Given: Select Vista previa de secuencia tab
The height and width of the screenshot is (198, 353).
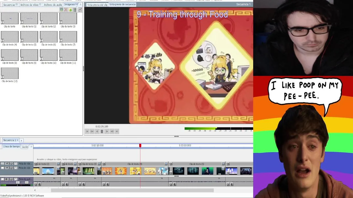Looking at the screenshot, I should pos(122,4).
